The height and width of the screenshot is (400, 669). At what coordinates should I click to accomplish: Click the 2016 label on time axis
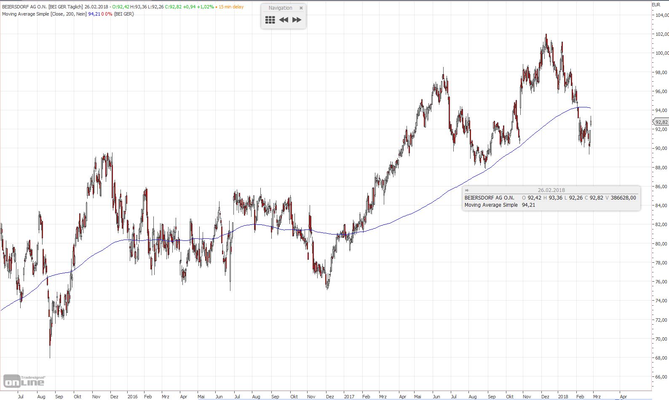(132, 397)
